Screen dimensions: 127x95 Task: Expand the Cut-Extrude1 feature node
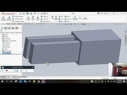[x=1, y=53]
